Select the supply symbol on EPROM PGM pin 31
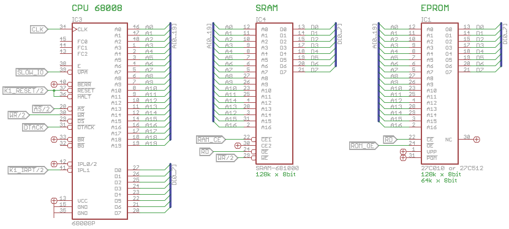The width and height of the screenshot is (509, 229). (x=403, y=158)
